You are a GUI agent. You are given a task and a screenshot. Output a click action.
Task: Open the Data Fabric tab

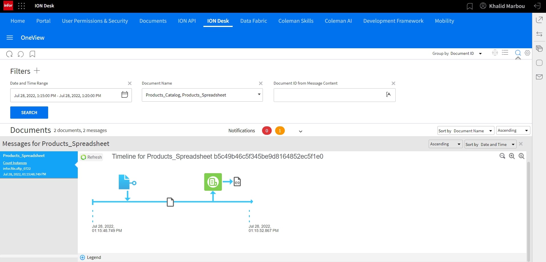click(x=253, y=21)
